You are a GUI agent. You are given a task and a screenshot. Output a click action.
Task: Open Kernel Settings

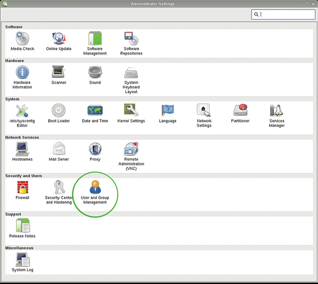(x=131, y=114)
